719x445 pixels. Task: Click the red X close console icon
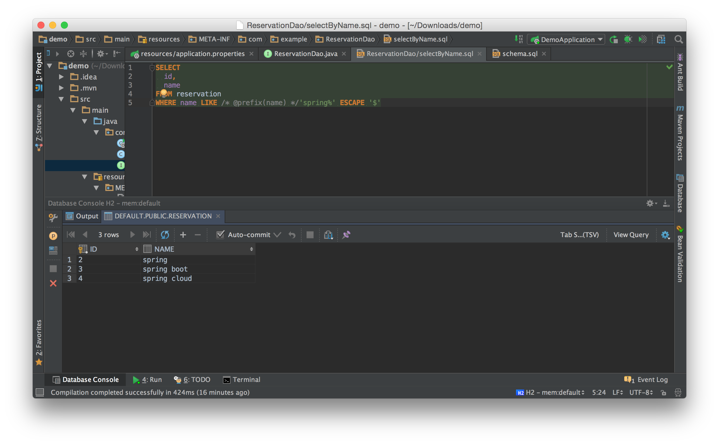53,283
